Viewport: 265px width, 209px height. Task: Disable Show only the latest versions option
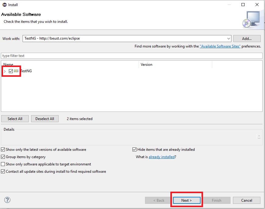pos(3,150)
